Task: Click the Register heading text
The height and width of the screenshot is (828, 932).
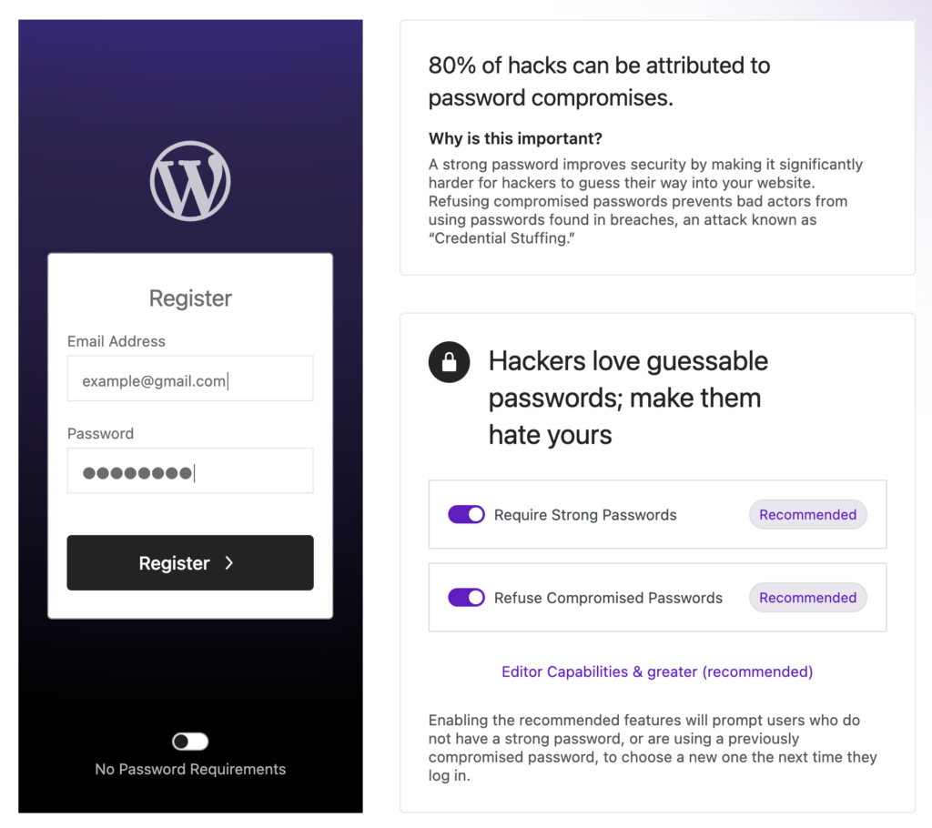Action: click(190, 298)
